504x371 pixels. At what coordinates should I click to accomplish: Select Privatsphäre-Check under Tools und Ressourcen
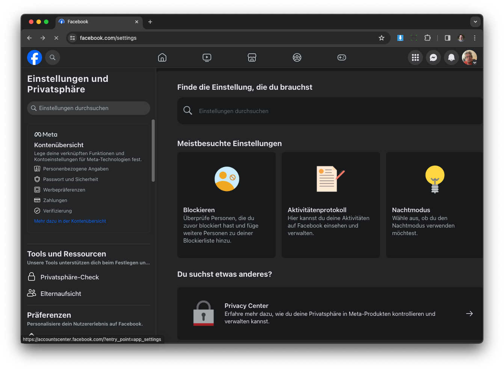pos(69,277)
